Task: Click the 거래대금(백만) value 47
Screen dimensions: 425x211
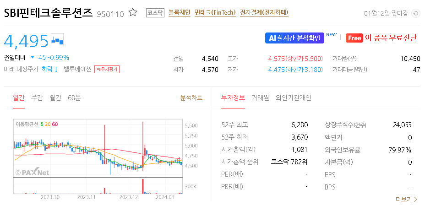Action: [x=417, y=70]
